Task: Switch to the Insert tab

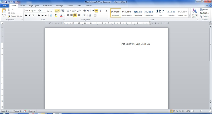Action: (23, 6)
